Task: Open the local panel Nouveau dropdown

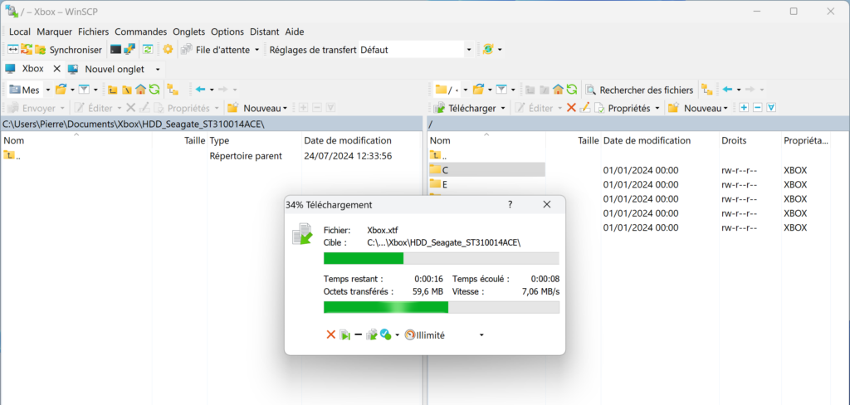Action: pos(258,108)
